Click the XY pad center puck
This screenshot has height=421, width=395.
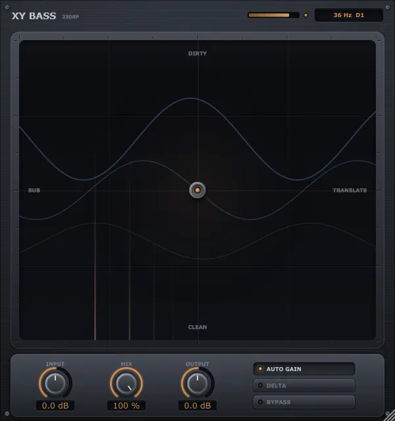pos(197,190)
